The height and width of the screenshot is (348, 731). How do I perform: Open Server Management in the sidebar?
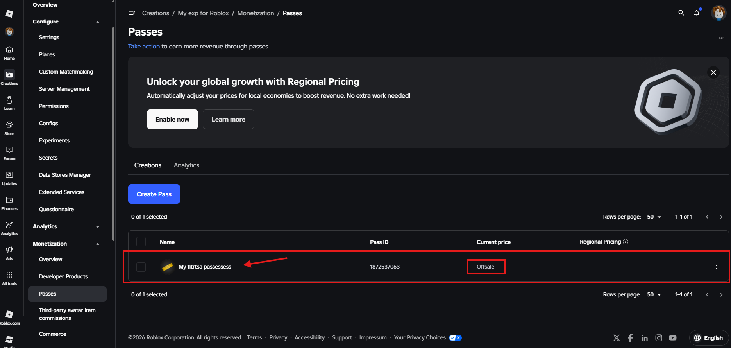click(64, 89)
